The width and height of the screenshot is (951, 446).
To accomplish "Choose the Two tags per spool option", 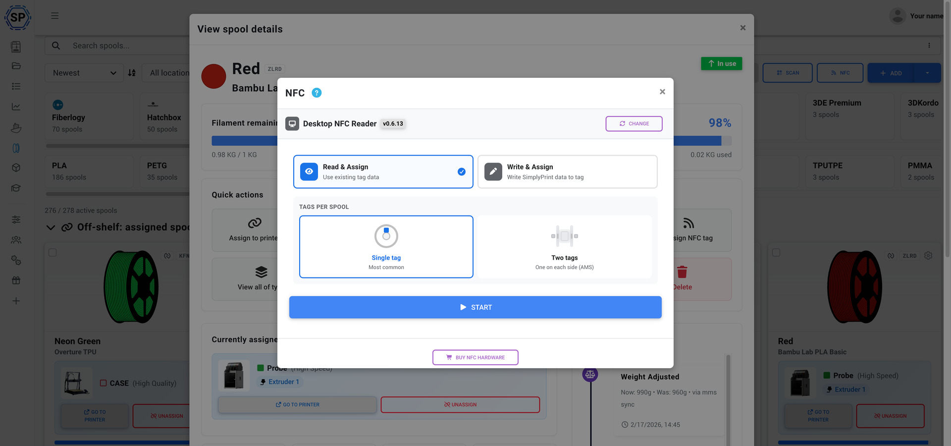I will 564,246.
